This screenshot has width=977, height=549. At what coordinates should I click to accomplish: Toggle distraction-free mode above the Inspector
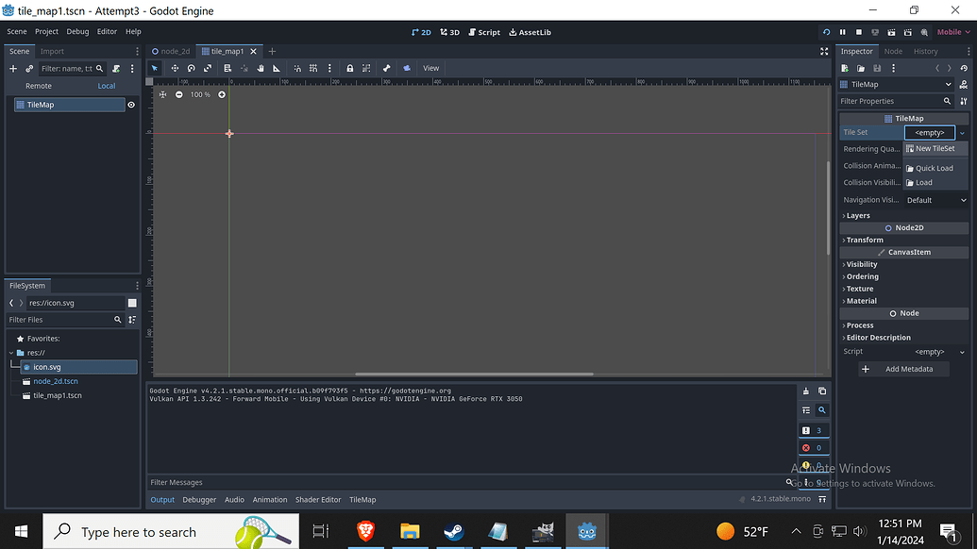point(824,51)
